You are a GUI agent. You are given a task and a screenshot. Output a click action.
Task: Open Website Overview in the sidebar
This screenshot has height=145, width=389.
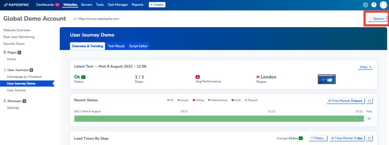[17, 30]
